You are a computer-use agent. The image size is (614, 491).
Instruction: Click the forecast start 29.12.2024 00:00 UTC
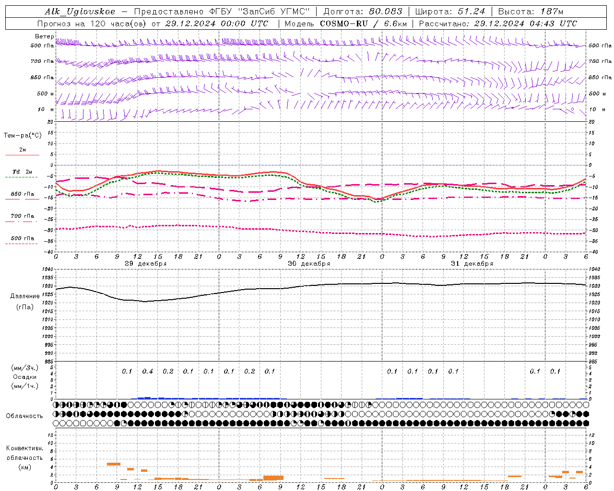217,23
